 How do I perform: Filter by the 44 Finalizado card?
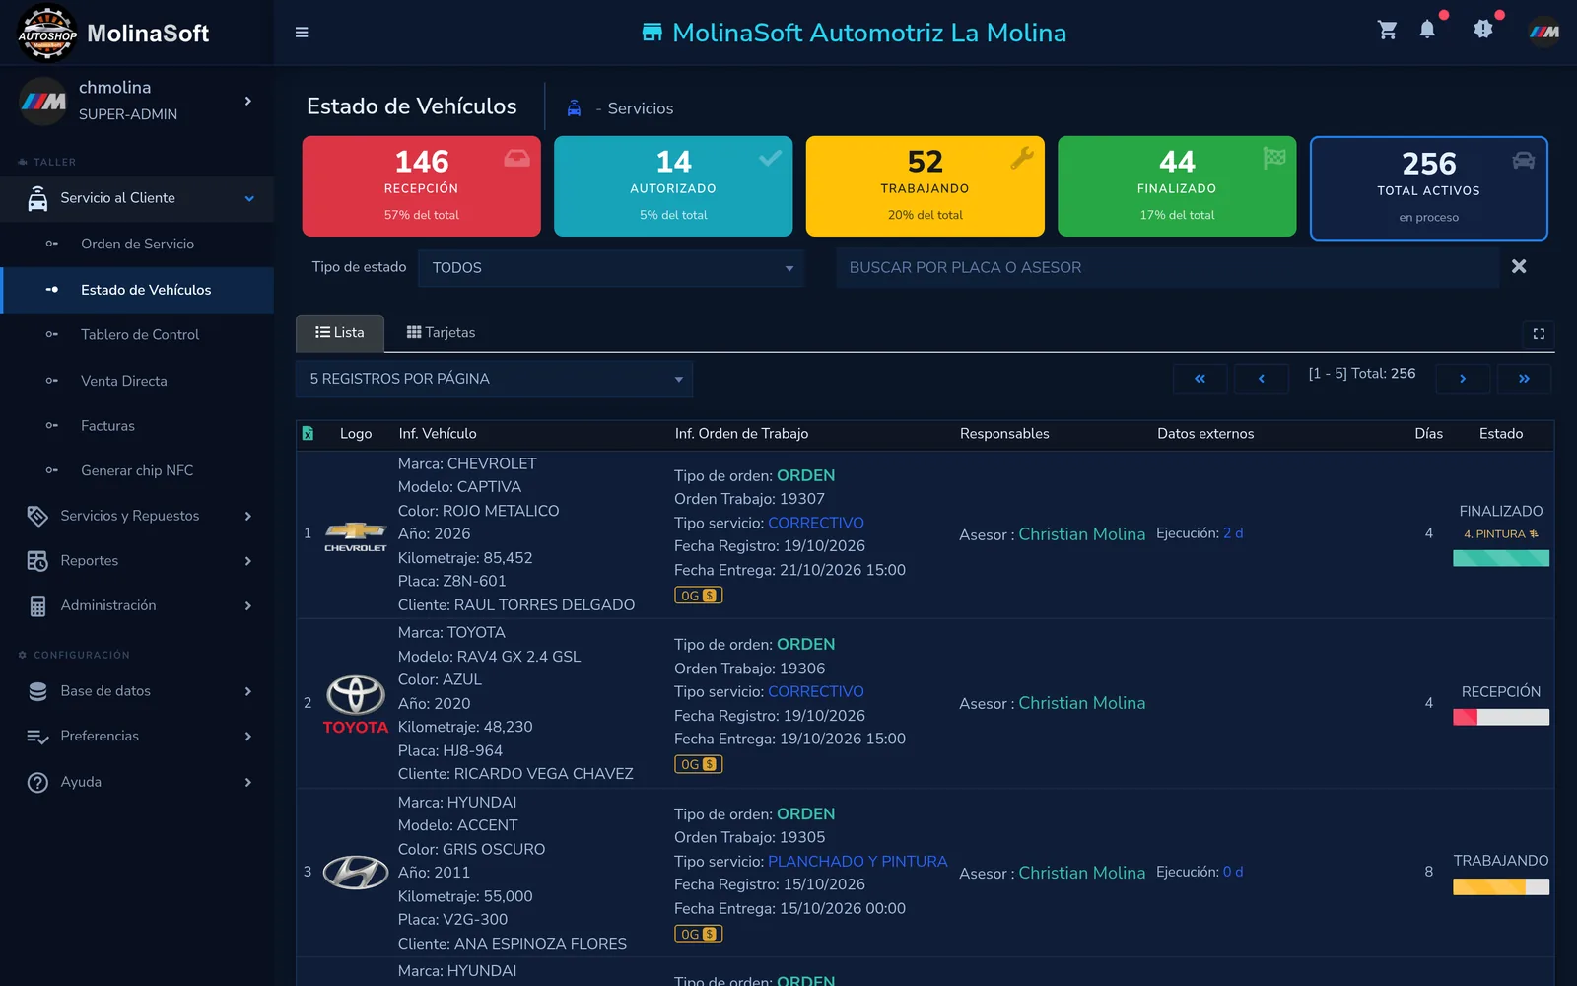[x=1177, y=186]
